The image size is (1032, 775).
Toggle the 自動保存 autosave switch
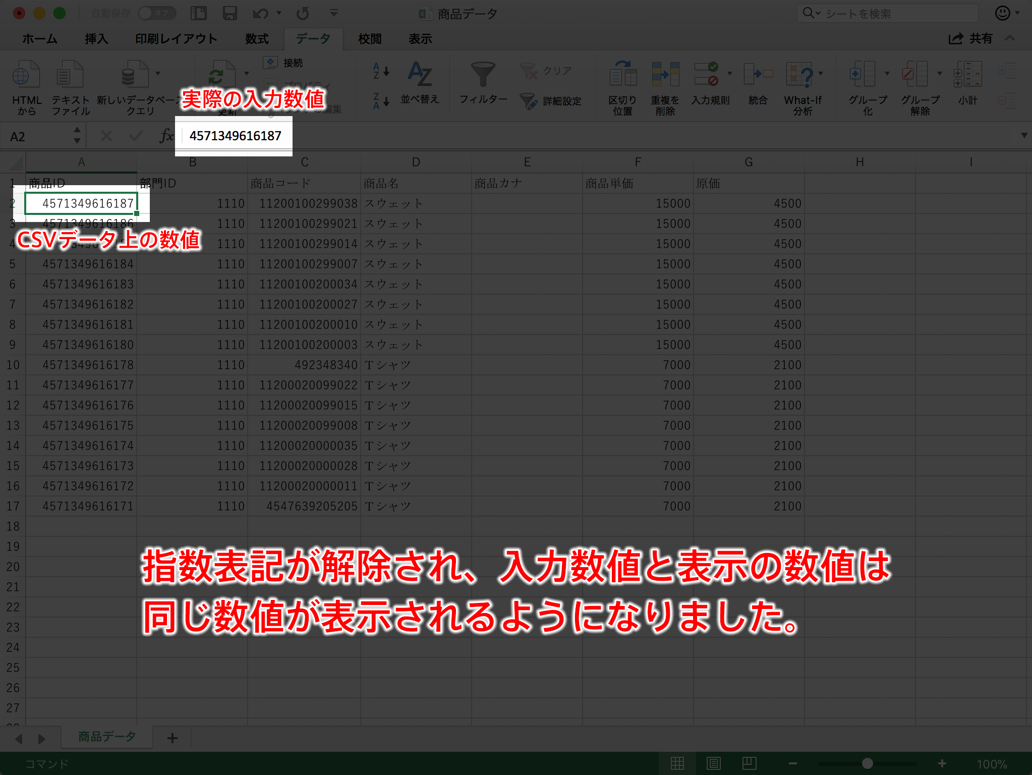[157, 13]
